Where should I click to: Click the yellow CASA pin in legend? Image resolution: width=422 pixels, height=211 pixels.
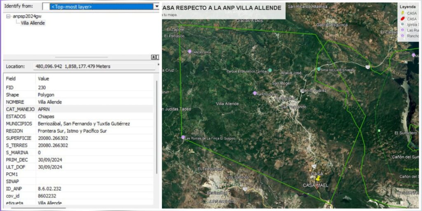pos(402,13)
